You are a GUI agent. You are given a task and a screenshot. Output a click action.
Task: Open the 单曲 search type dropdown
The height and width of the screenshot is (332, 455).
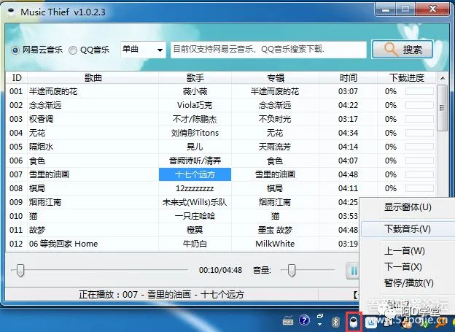pos(143,50)
